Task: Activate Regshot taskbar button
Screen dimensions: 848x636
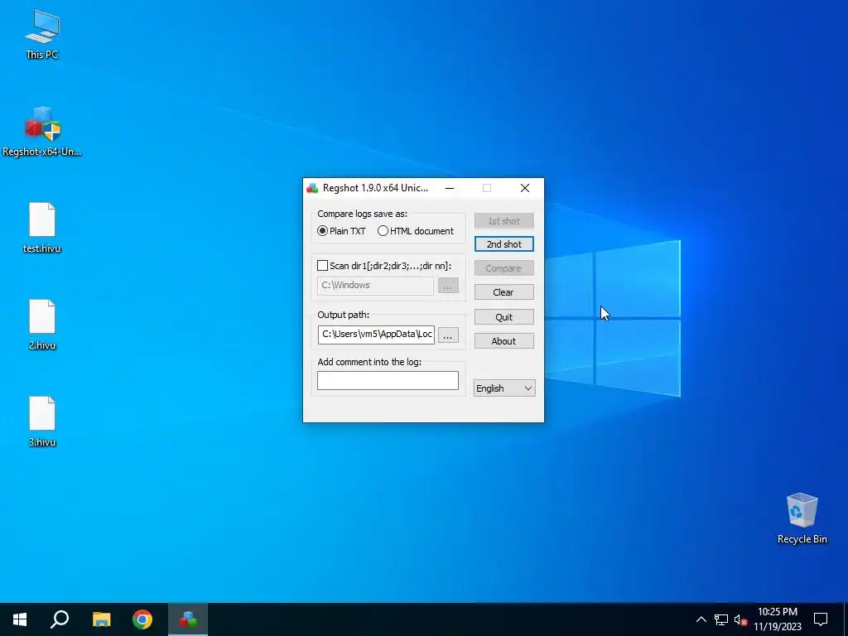Action: 188,619
